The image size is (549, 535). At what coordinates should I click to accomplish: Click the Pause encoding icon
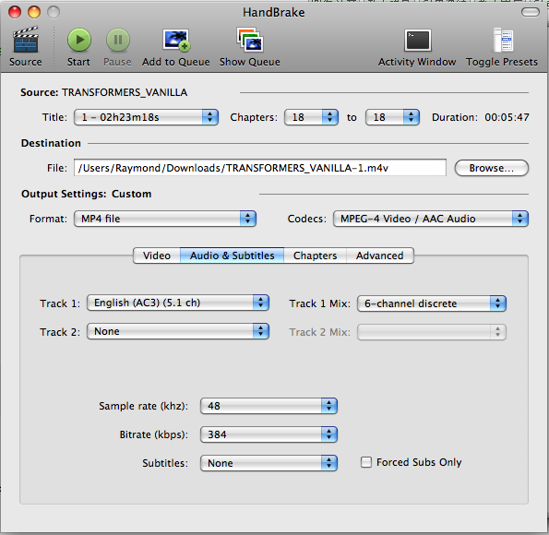(x=118, y=40)
